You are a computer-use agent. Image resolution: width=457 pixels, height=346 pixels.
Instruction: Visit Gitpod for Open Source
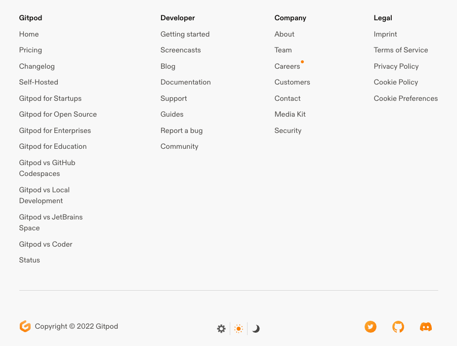tap(58, 114)
